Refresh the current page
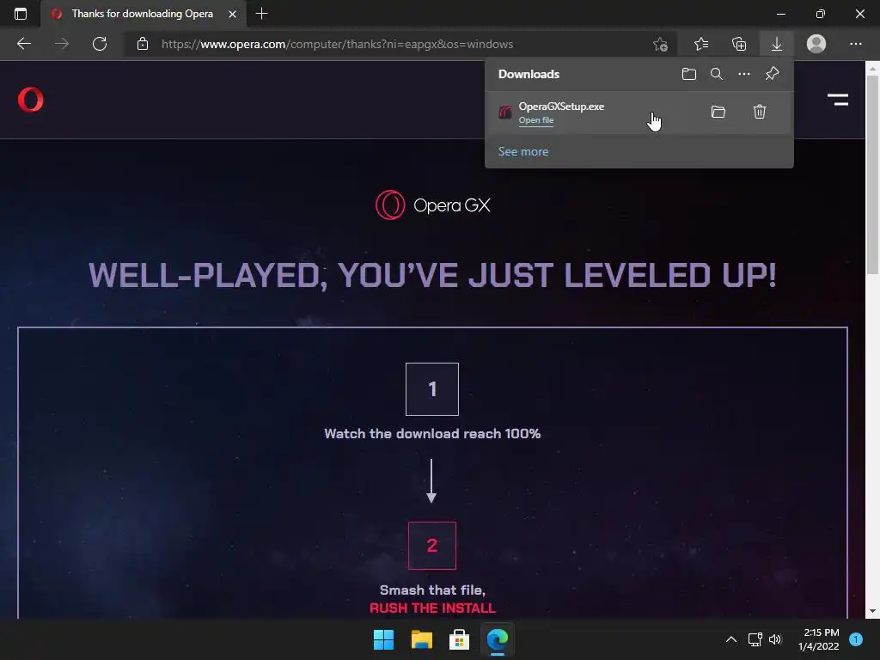The image size is (880, 660). tap(100, 44)
